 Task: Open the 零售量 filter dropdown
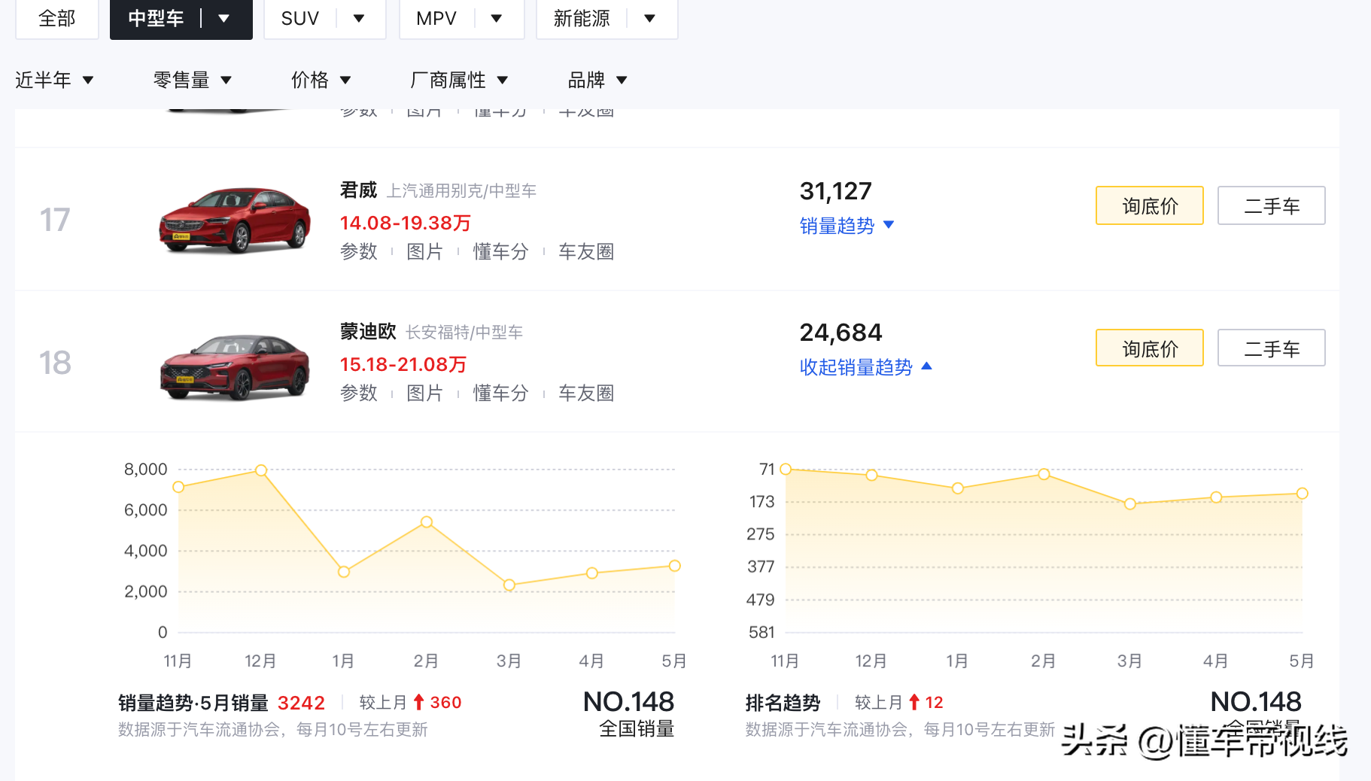point(193,80)
